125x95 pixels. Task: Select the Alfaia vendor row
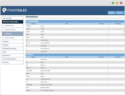pos(75,62)
